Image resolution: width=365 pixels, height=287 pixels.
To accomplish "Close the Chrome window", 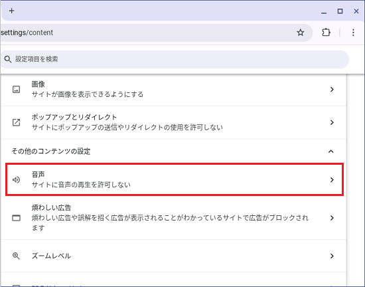I will (x=356, y=11).
